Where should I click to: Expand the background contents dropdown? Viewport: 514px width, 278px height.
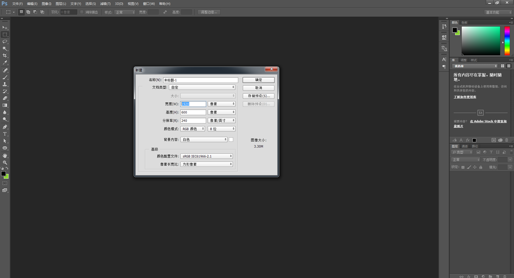[x=204, y=140]
